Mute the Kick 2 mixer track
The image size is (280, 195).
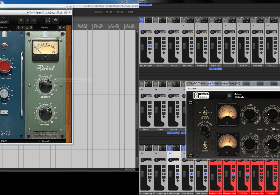[x=178, y=38]
